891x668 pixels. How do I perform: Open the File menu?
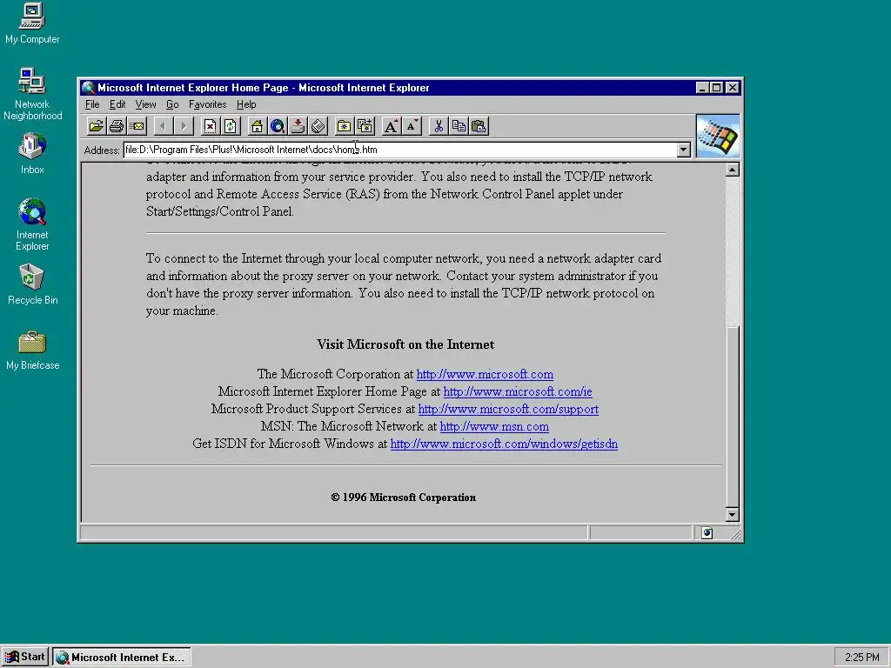(92, 104)
